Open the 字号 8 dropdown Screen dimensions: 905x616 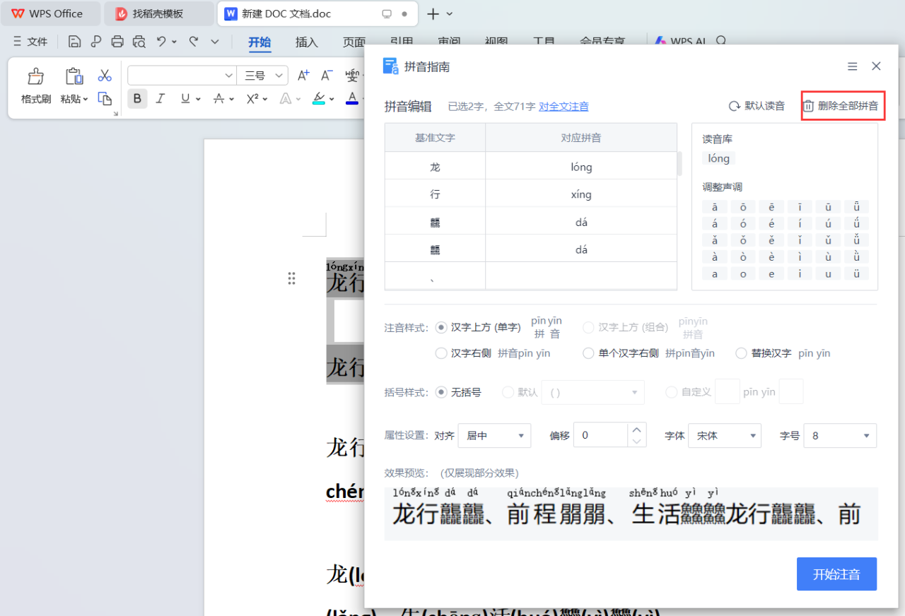point(841,436)
